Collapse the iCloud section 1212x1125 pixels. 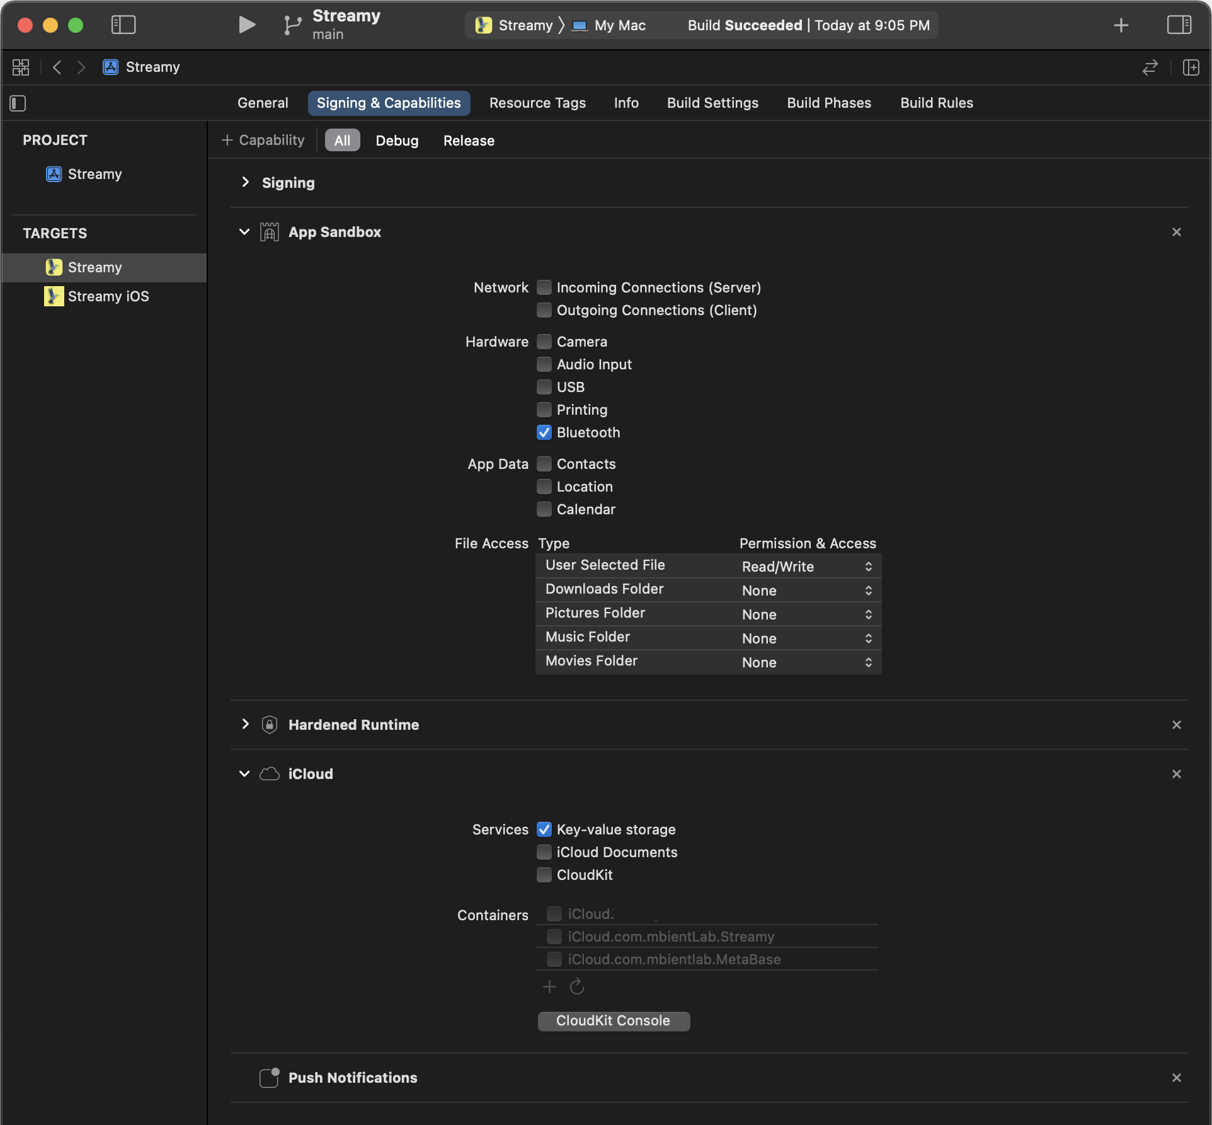point(244,774)
